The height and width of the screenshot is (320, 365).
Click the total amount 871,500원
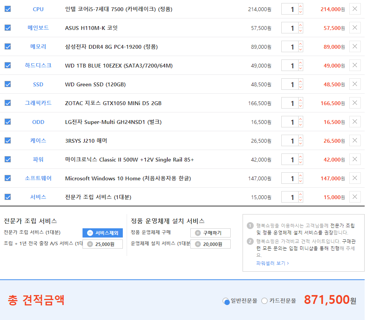pyautogui.click(x=330, y=300)
